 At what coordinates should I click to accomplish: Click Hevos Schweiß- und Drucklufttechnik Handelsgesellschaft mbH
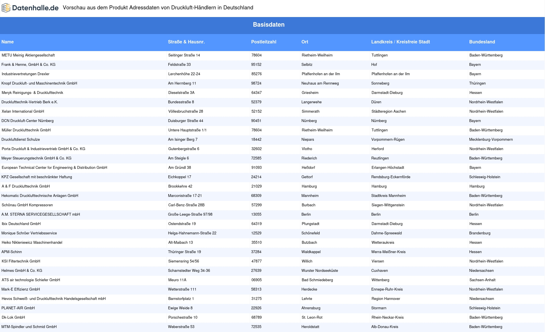click(x=54, y=299)
